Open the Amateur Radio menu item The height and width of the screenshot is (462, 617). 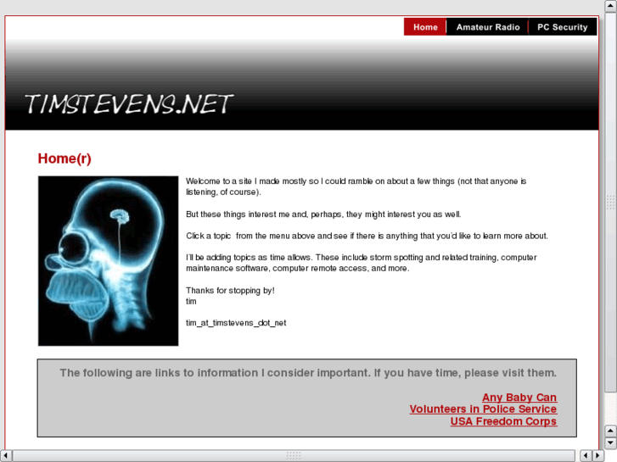[487, 27]
